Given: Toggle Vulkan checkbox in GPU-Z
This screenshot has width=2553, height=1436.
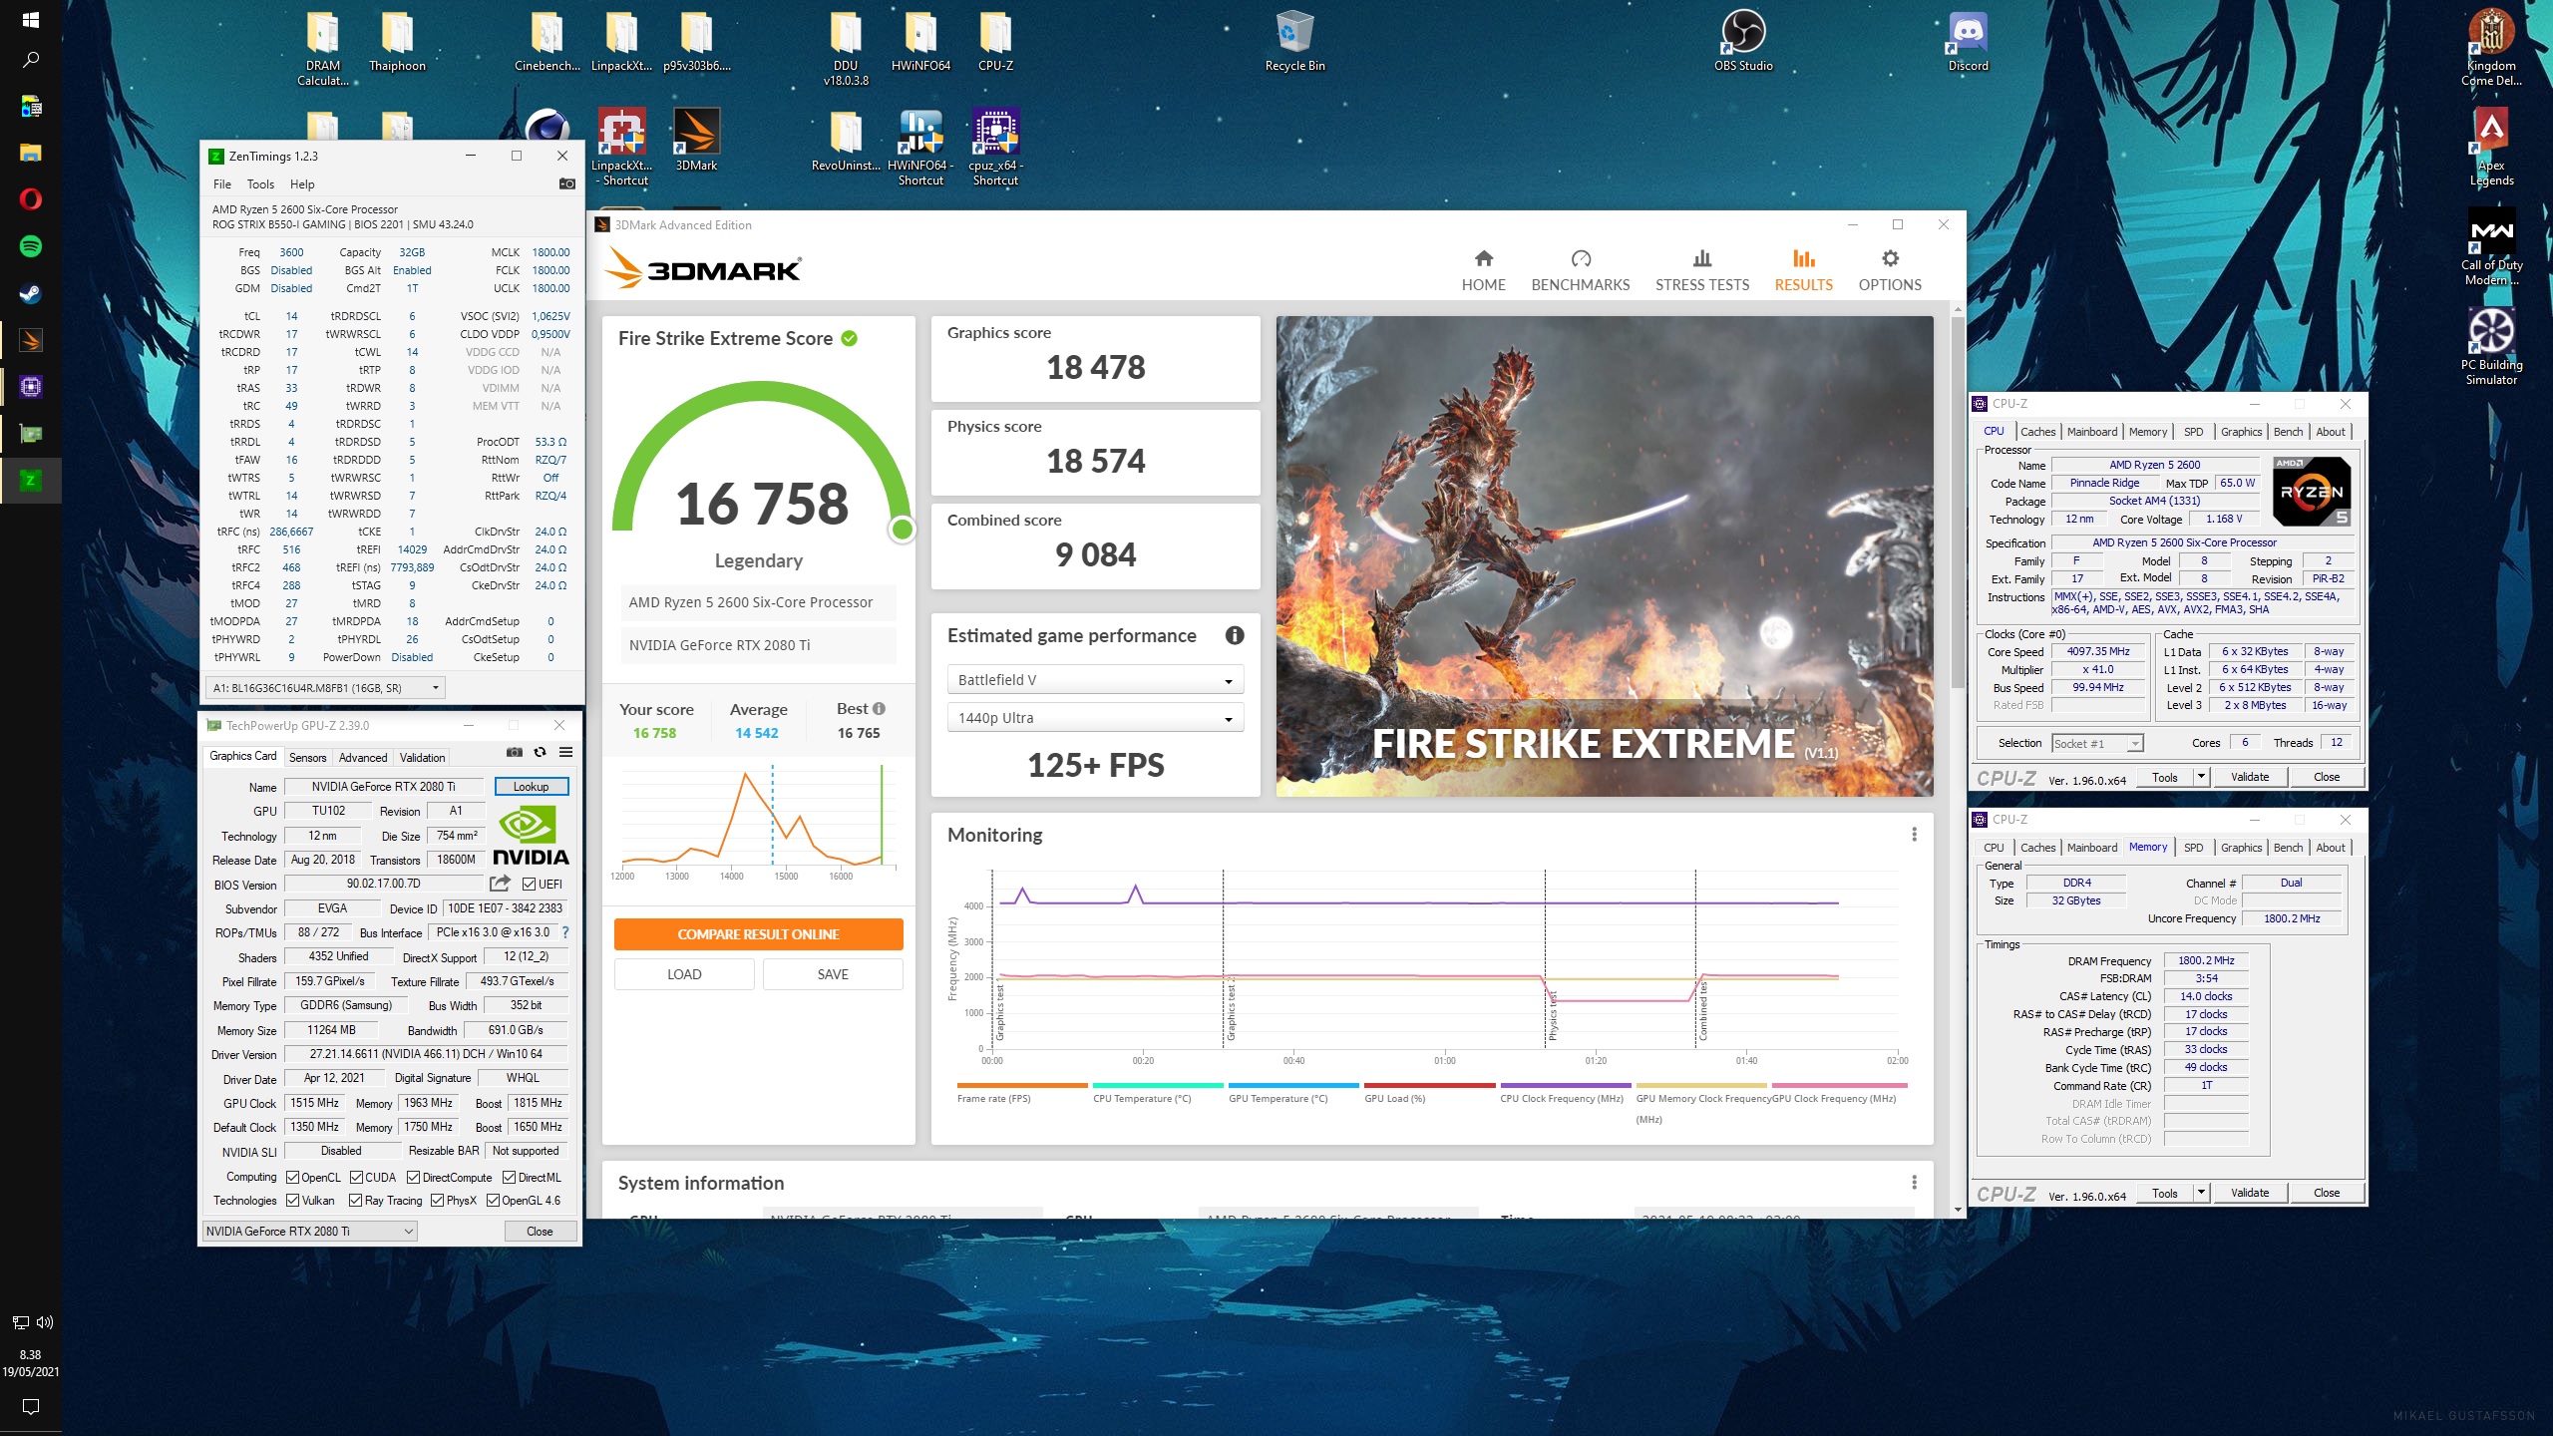Looking at the screenshot, I should (292, 1200).
